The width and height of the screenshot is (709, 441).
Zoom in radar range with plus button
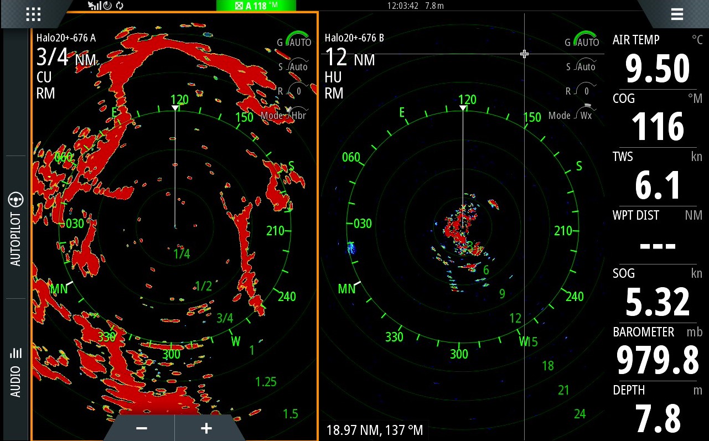tap(206, 428)
